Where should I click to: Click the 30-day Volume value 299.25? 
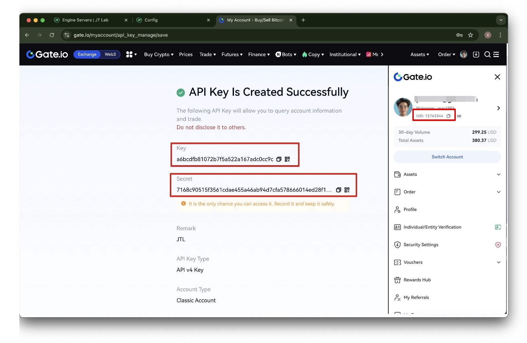tap(479, 132)
